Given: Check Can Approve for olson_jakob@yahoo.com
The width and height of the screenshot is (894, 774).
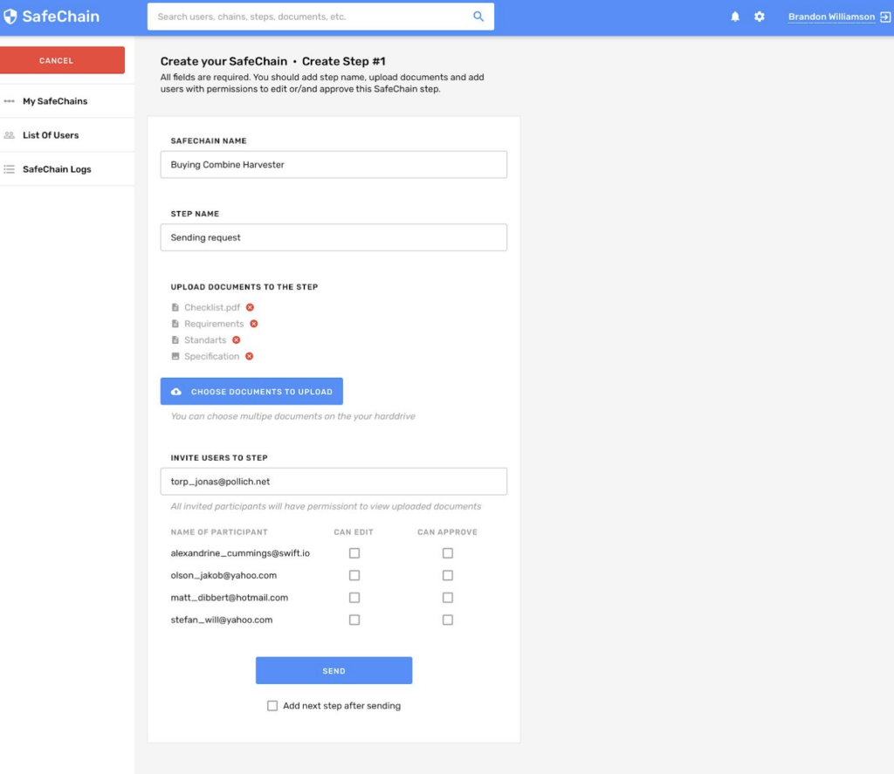Looking at the screenshot, I should coord(448,575).
